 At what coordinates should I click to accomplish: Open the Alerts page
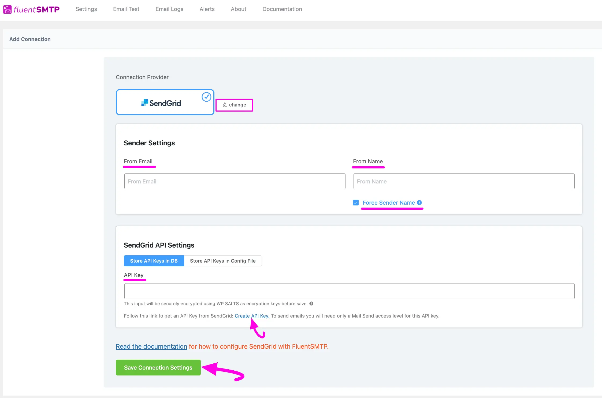click(207, 9)
